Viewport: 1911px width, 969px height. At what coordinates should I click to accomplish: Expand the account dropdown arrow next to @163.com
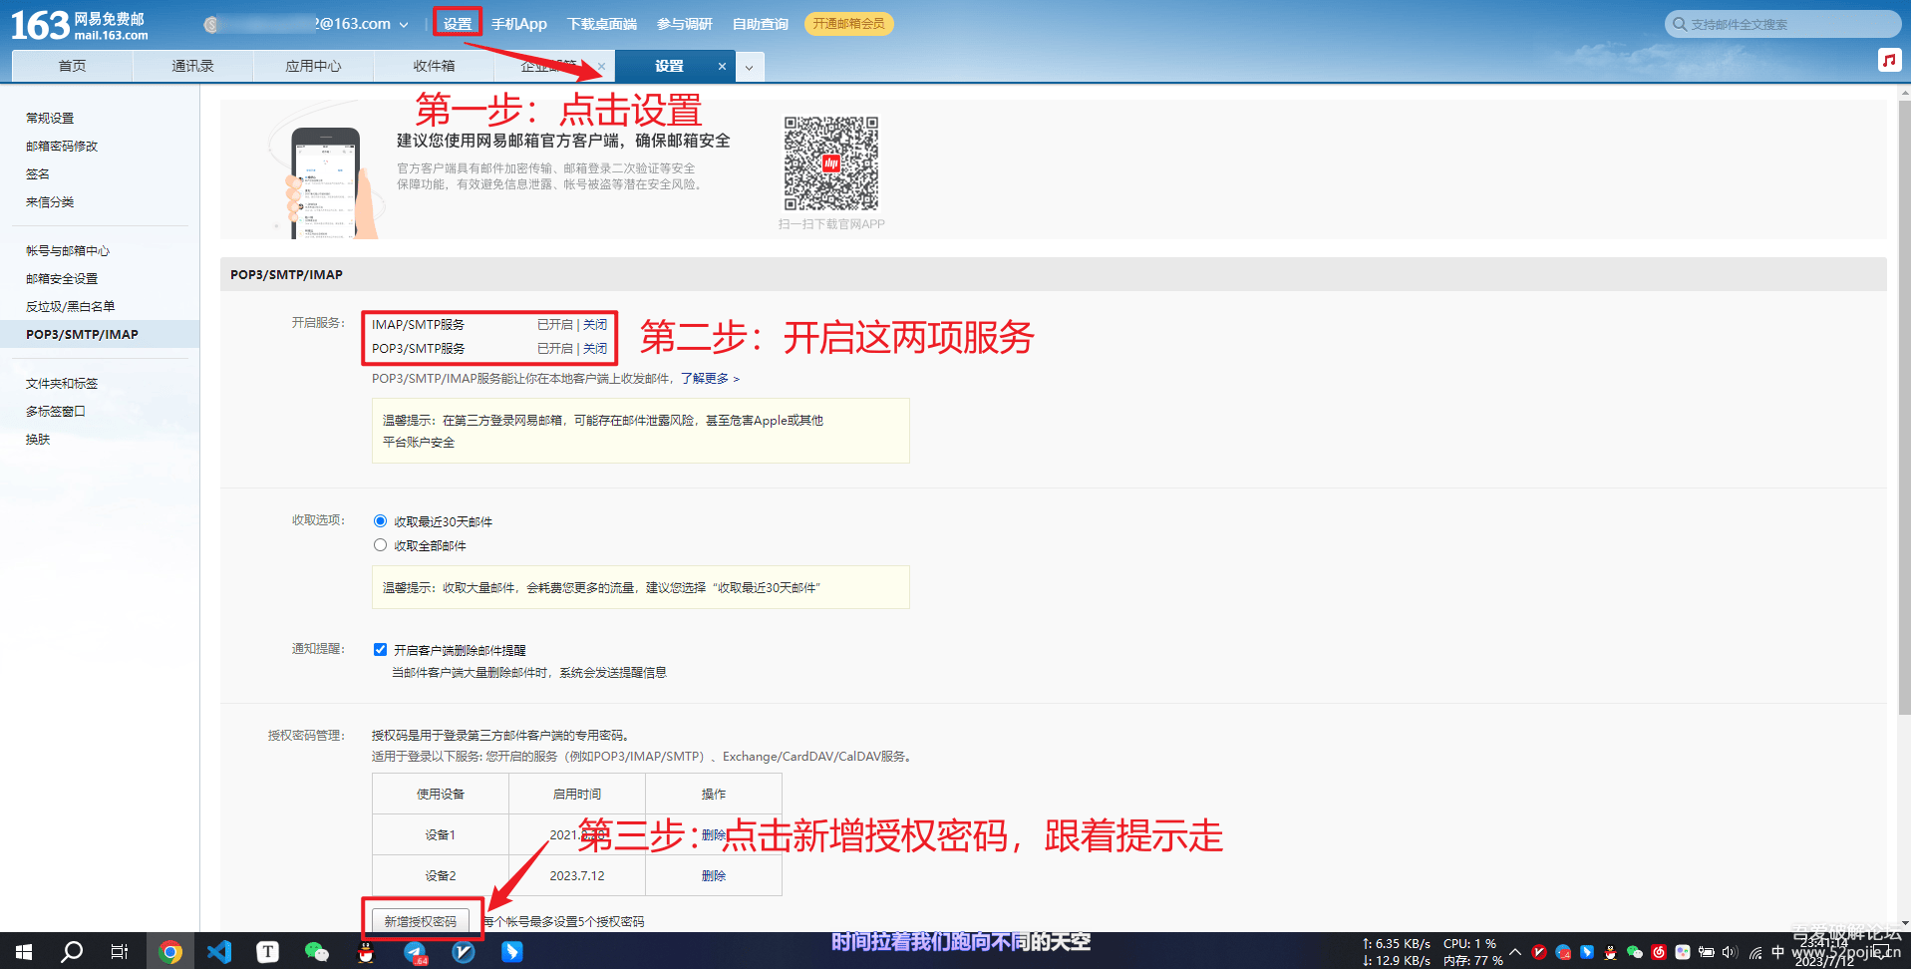[404, 25]
